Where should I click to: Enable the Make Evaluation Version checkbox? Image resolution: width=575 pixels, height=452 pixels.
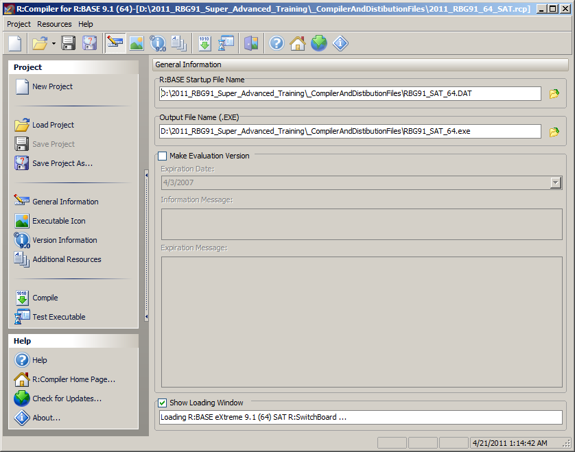163,156
